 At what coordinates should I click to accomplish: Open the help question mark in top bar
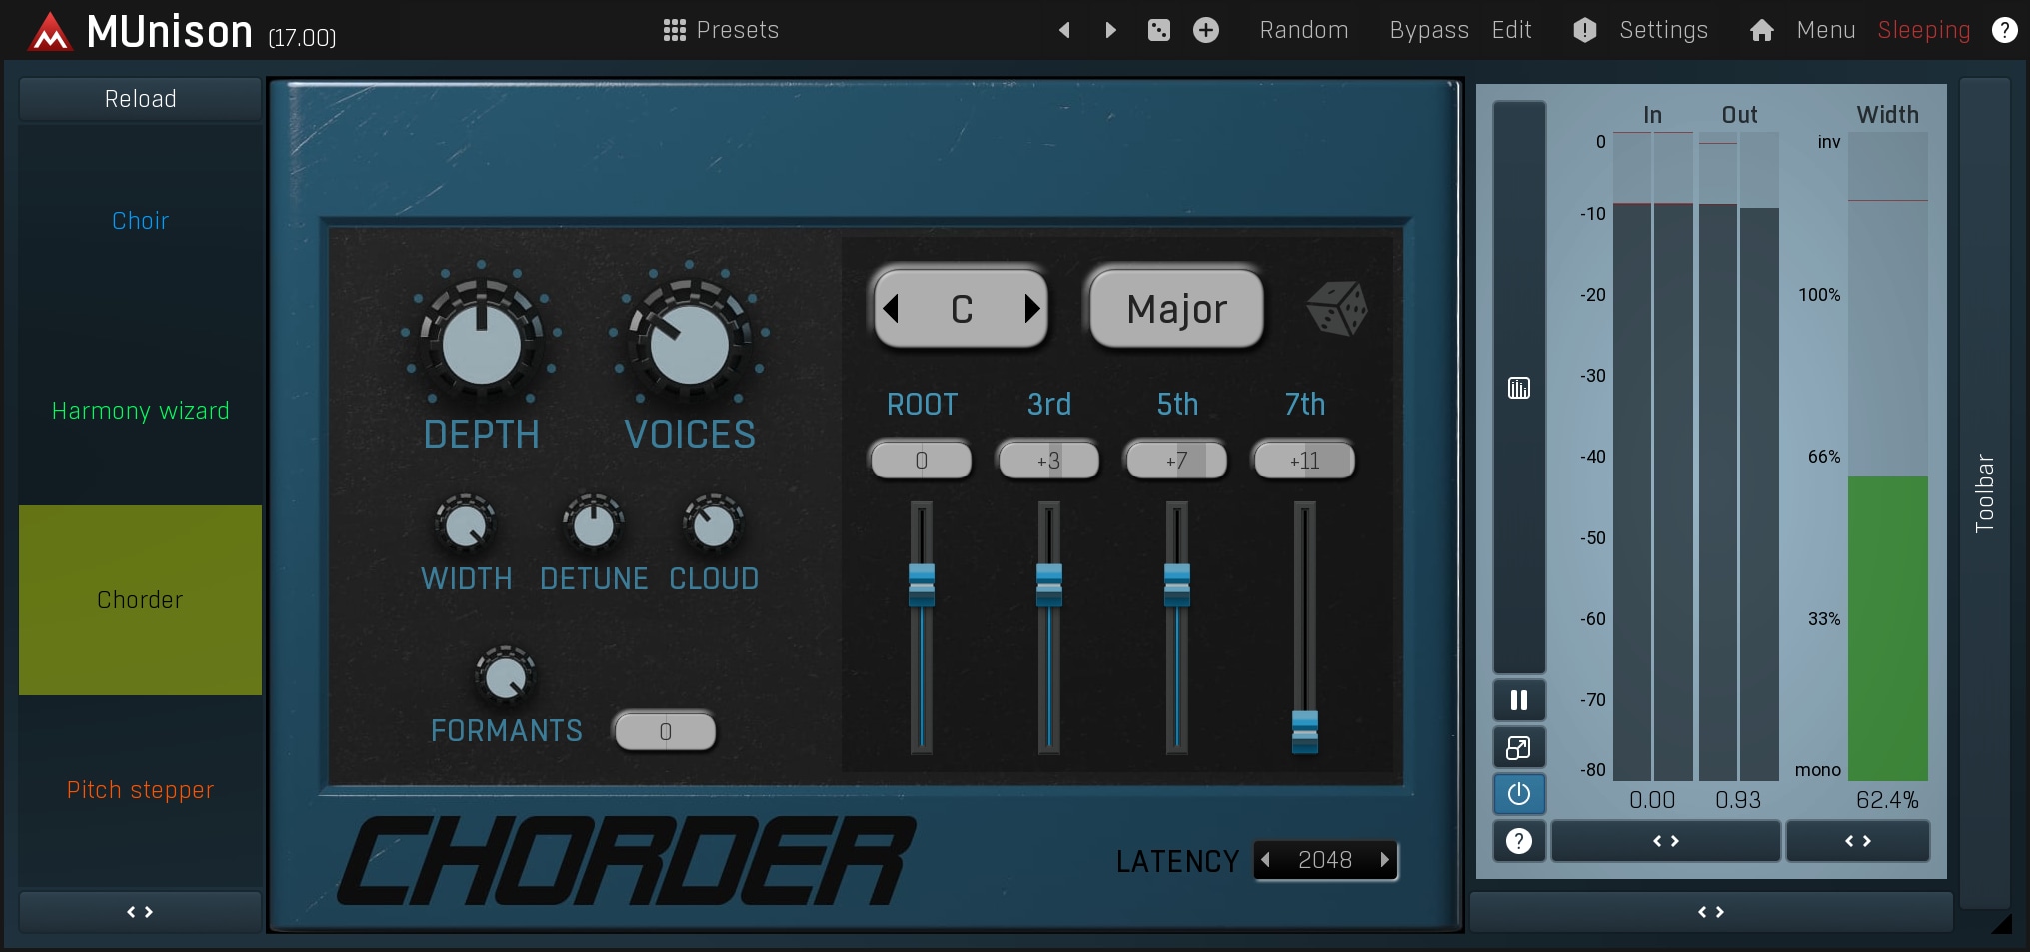(2004, 30)
